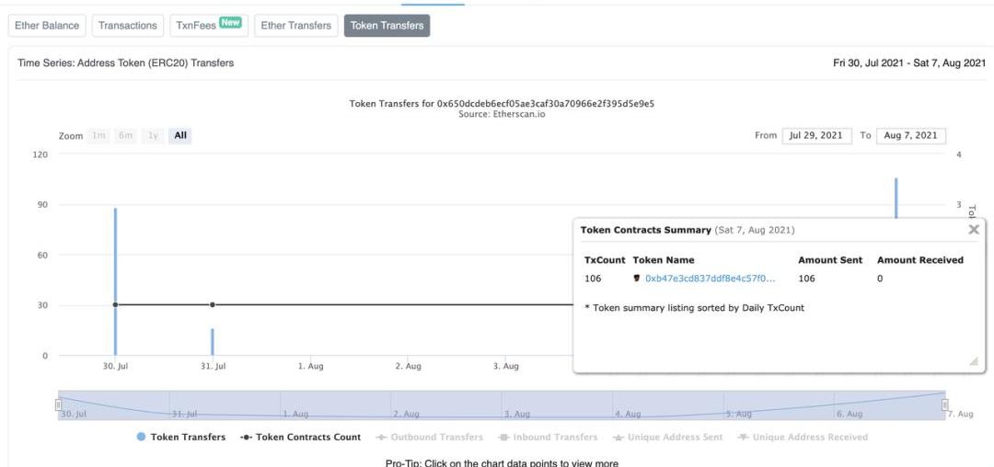Click the To date field Aug 7, 2021
Viewport: 994px width, 467px height.
[910, 135]
